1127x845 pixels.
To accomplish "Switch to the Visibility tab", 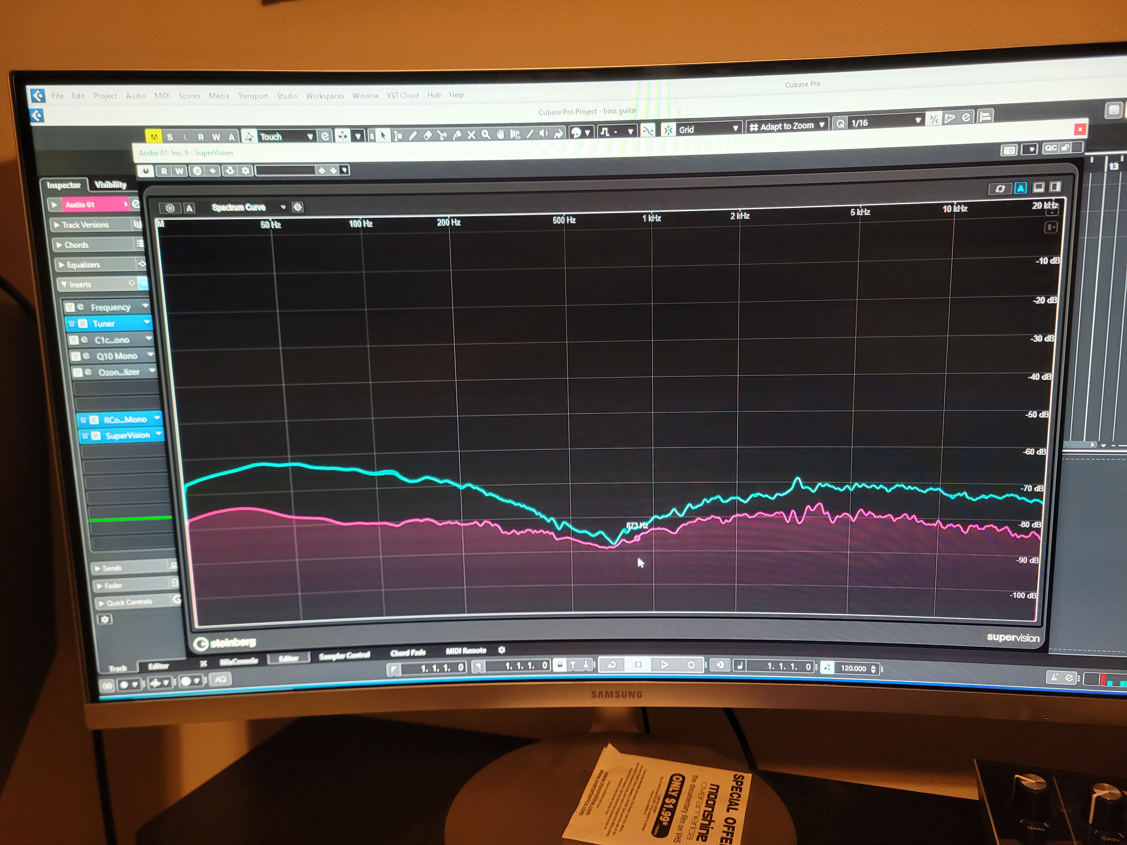I will click(x=111, y=184).
